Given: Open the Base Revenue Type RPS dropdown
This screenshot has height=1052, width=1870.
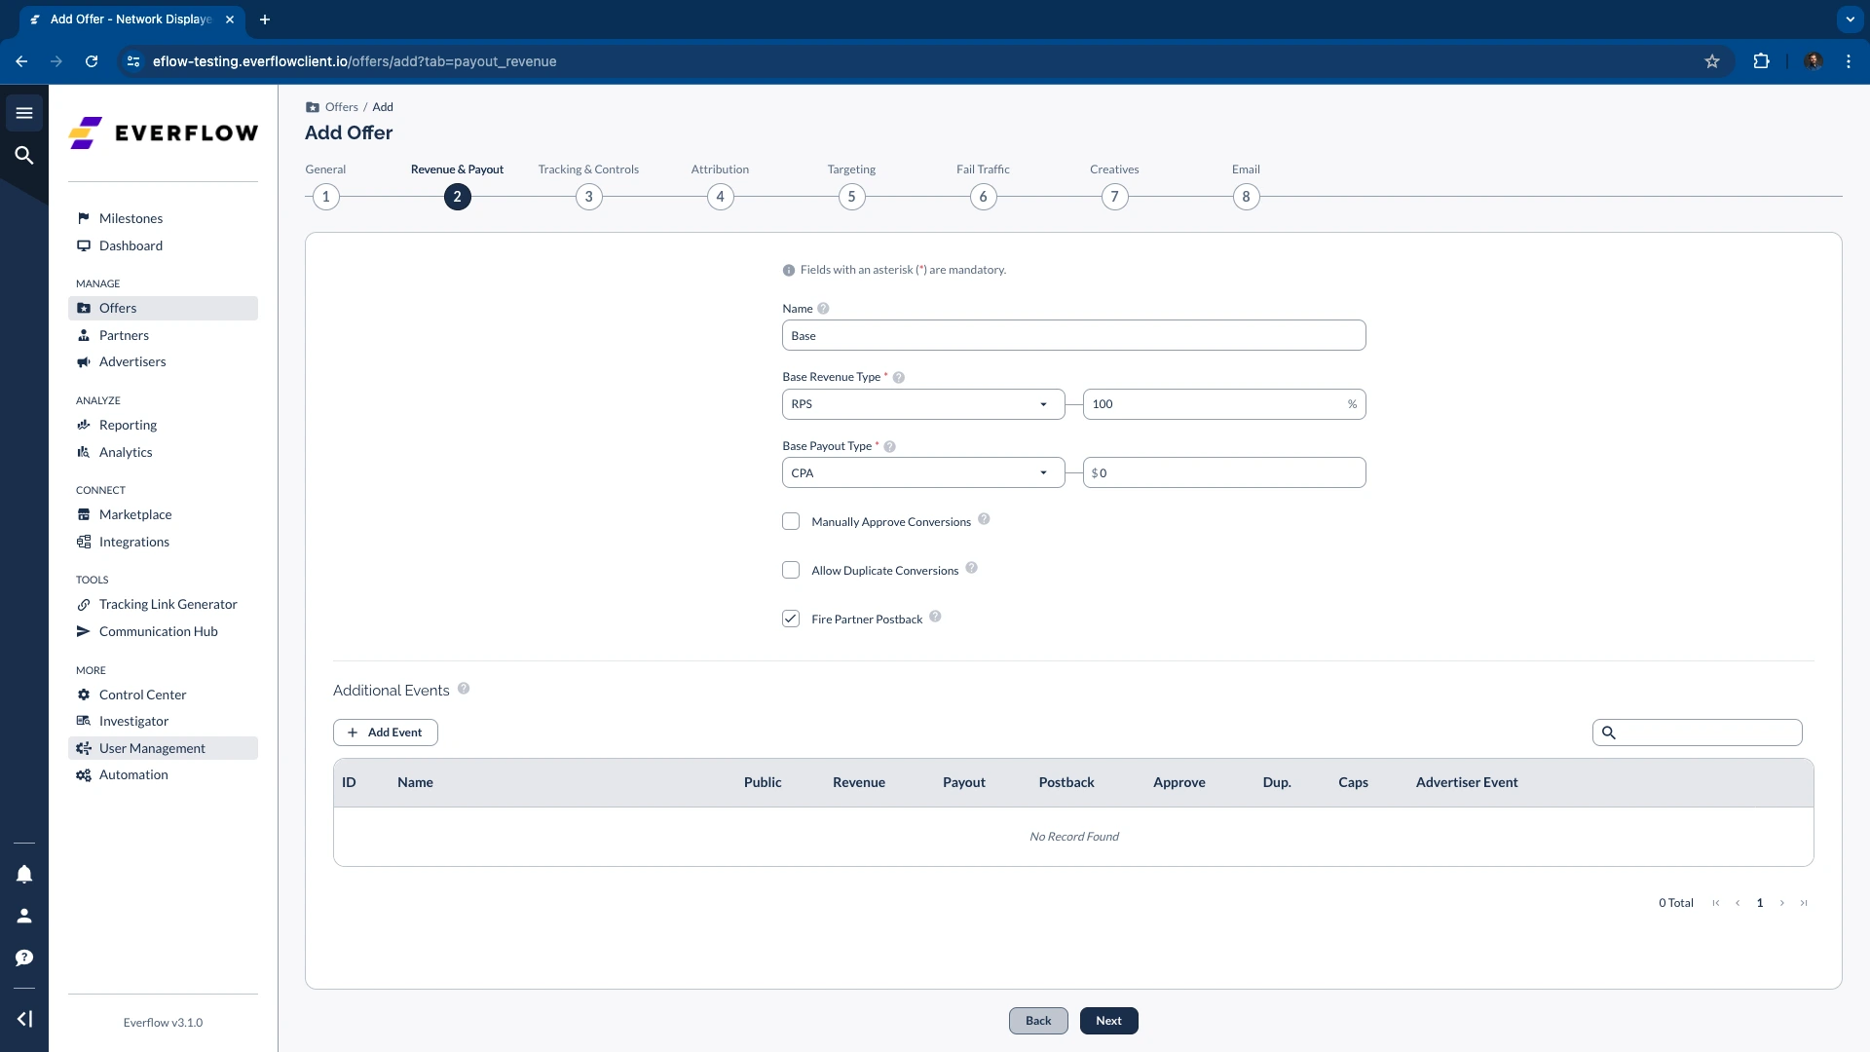Looking at the screenshot, I should (922, 404).
